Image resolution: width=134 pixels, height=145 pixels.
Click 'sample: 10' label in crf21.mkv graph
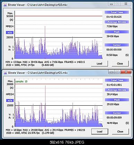tap(22, 81)
